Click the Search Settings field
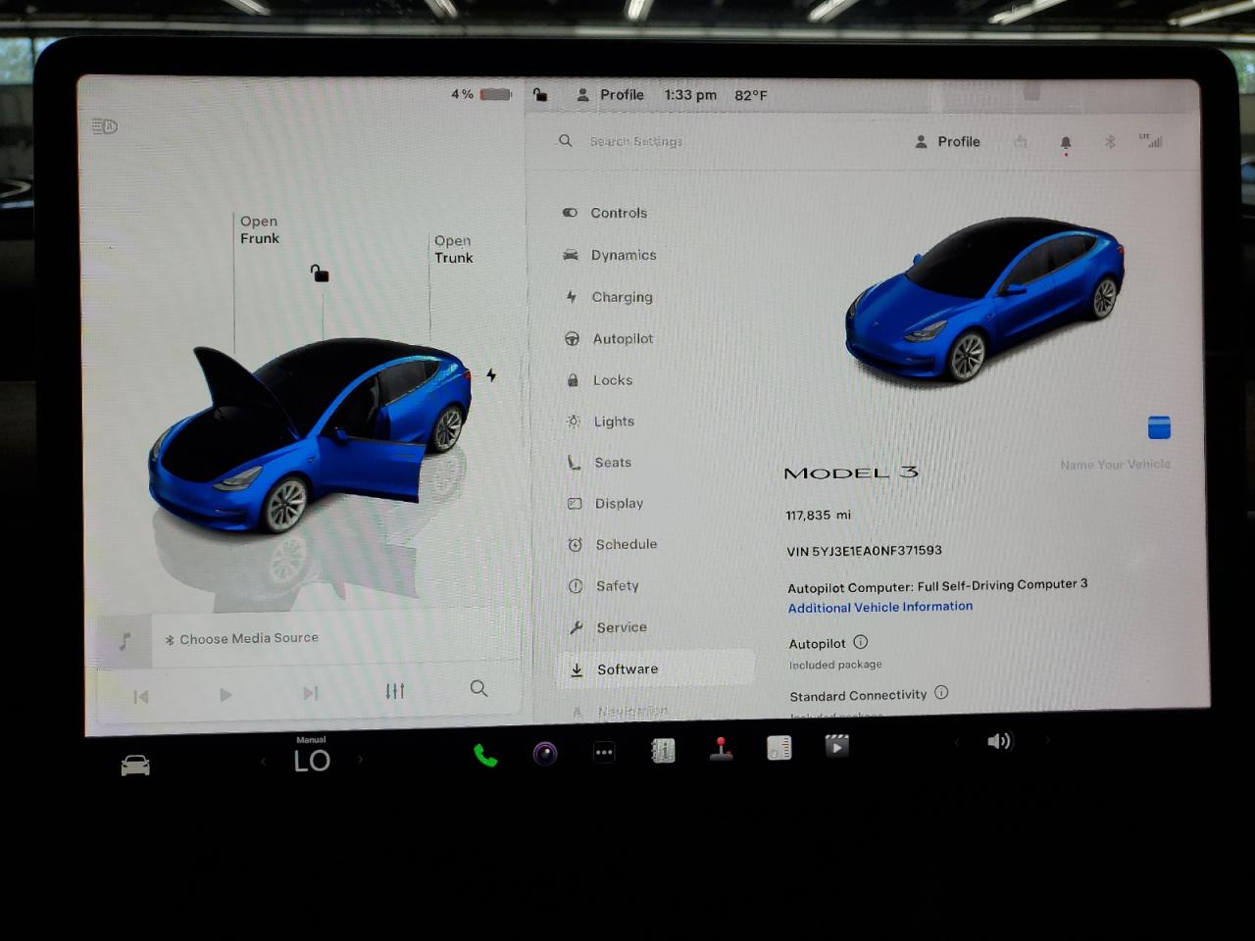The height and width of the screenshot is (941, 1255). 637,142
